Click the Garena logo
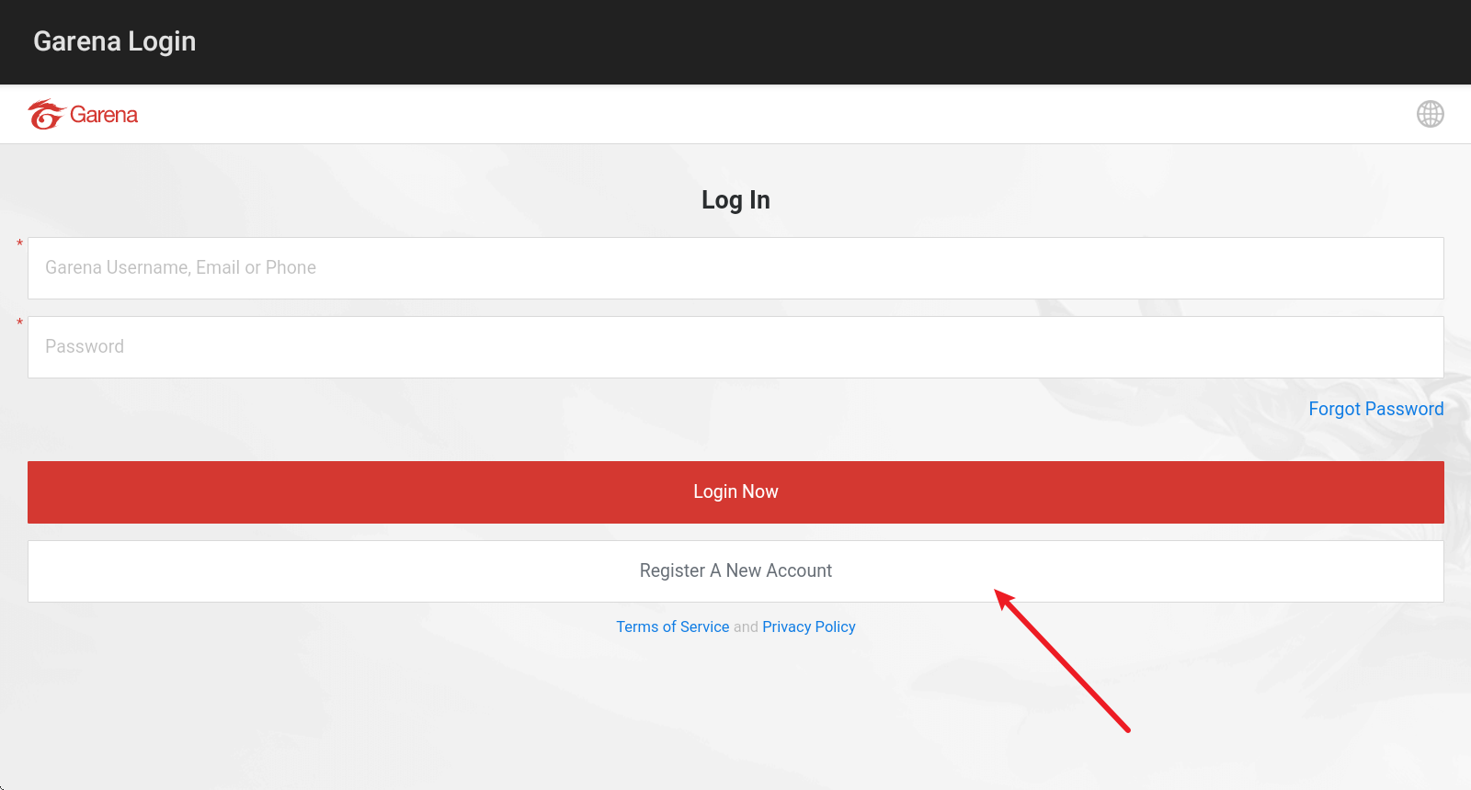 (x=83, y=115)
